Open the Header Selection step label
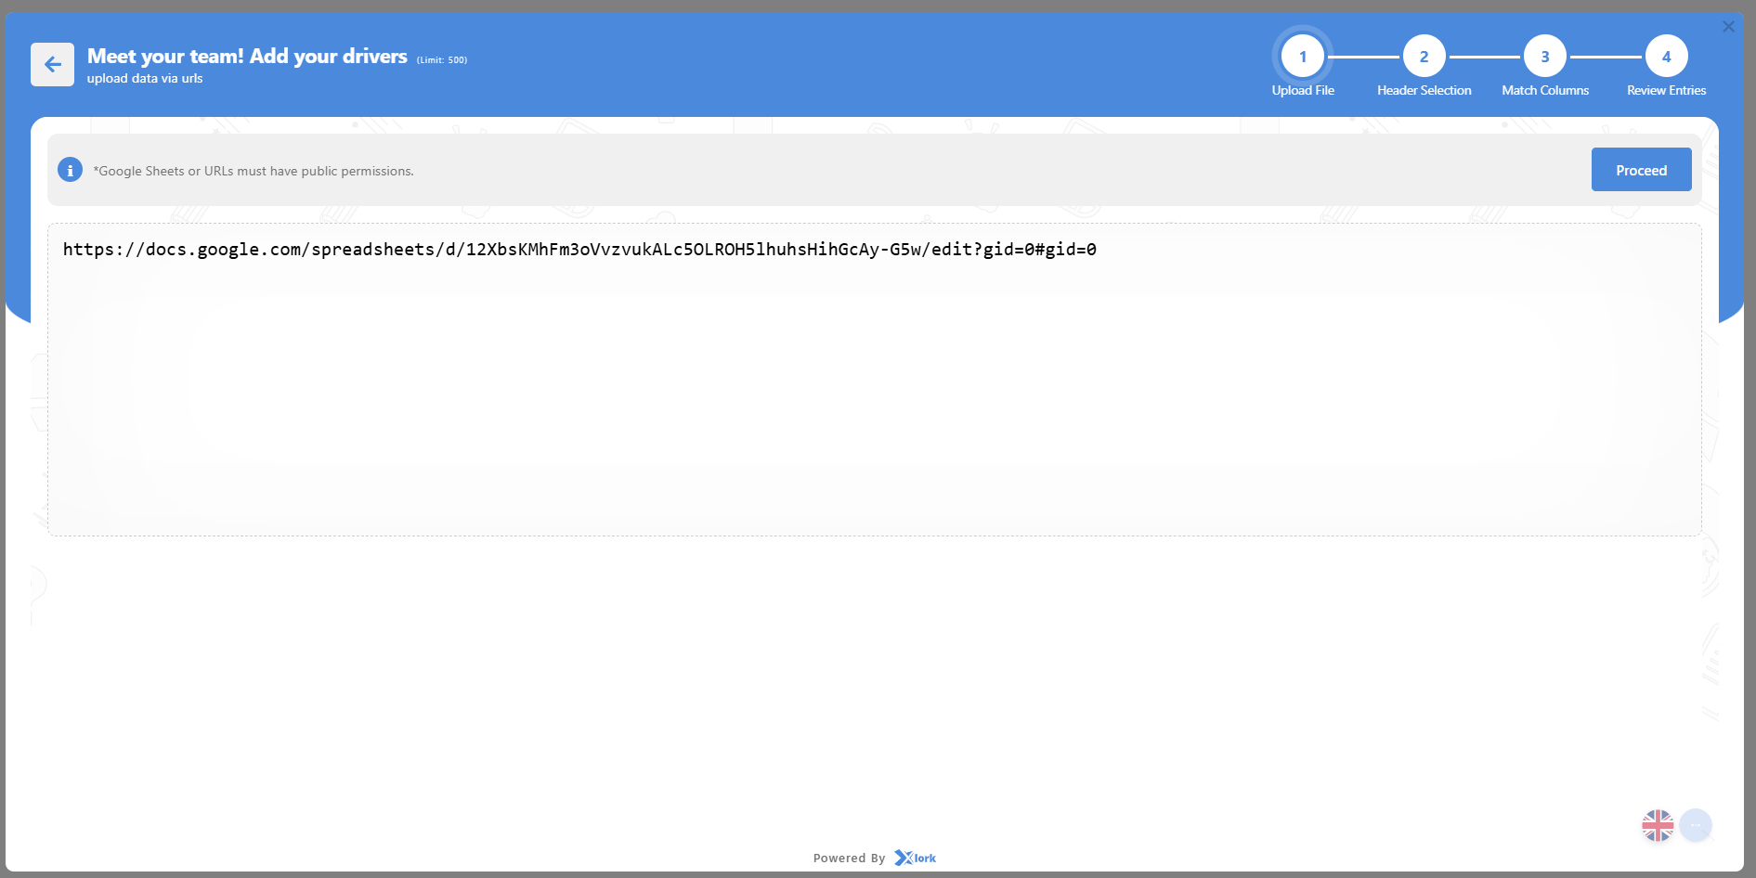 coord(1424,90)
